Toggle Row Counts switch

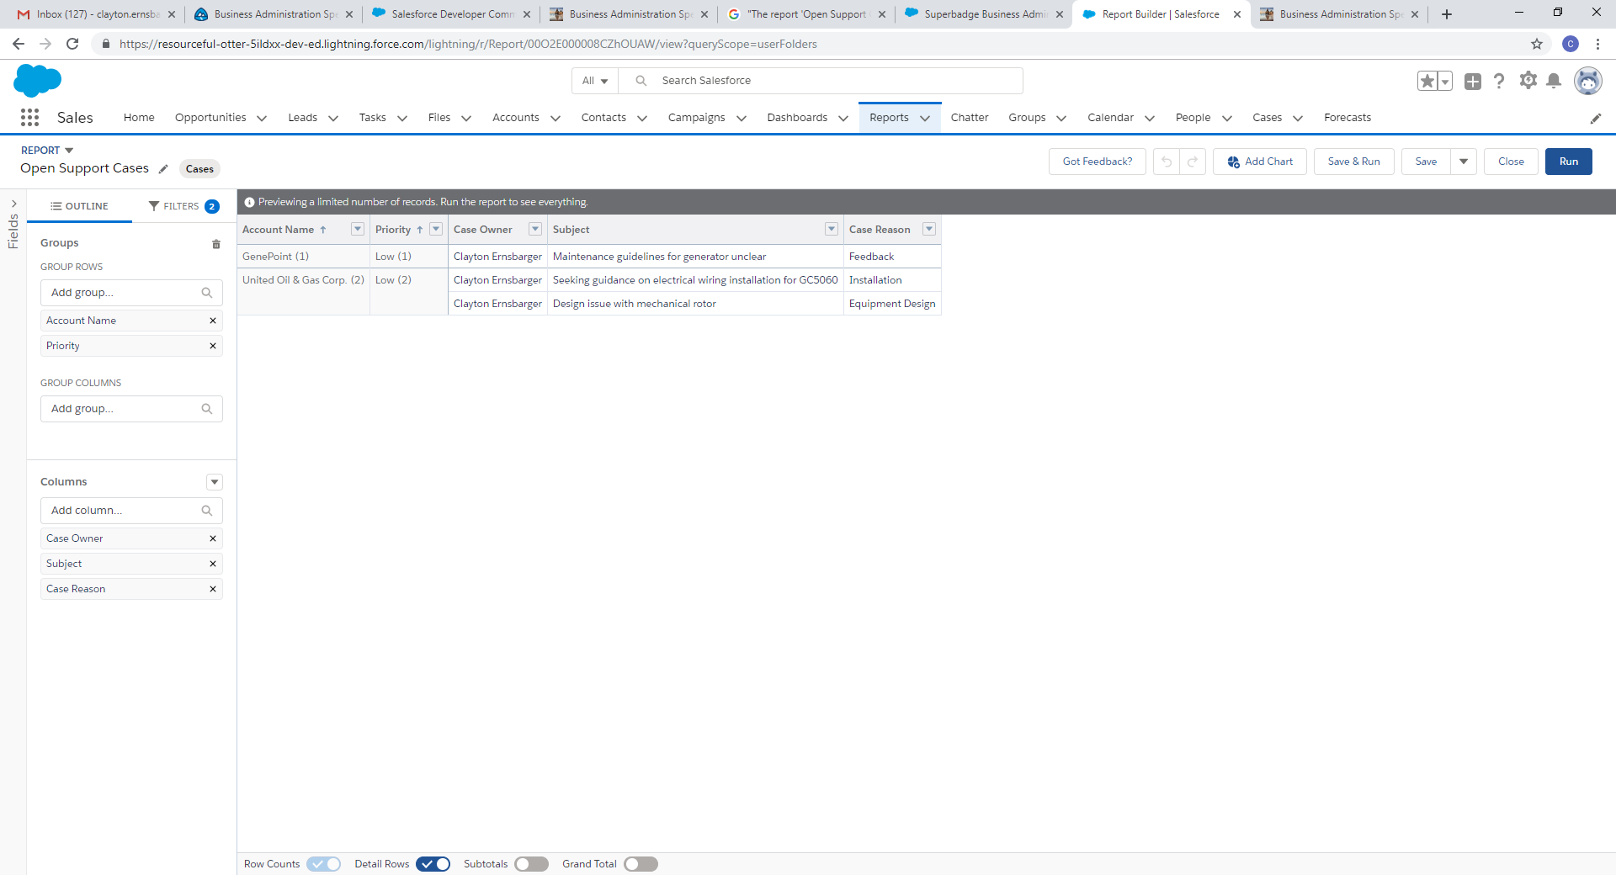point(324,864)
